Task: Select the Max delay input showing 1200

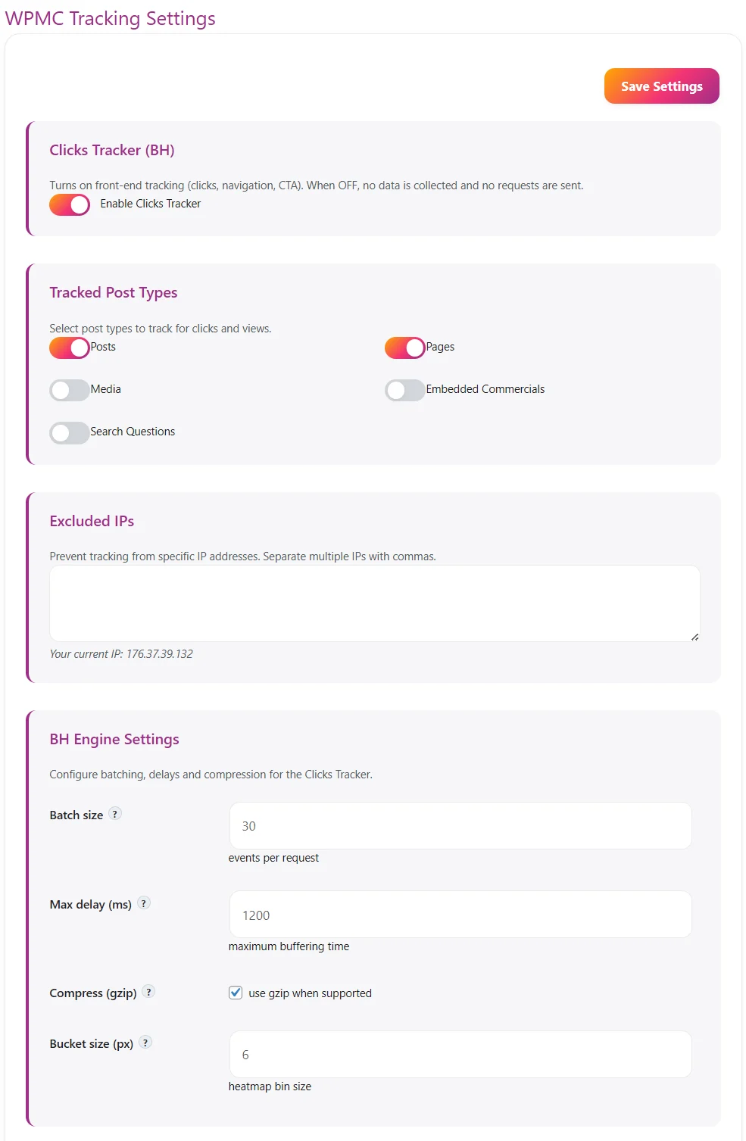Action: [460, 914]
